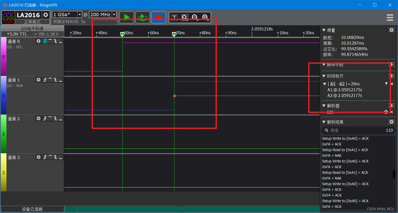398x213 pixels.
Task: Open 测量 panel settings gear
Action: [392, 30]
